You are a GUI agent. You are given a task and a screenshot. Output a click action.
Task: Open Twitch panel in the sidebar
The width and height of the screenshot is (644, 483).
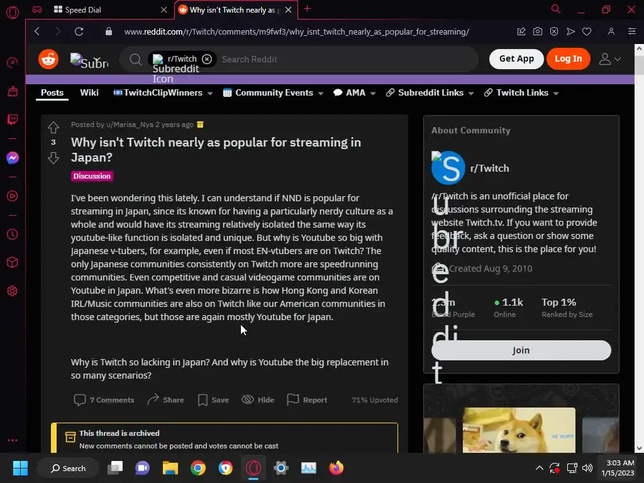coord(13,119)
